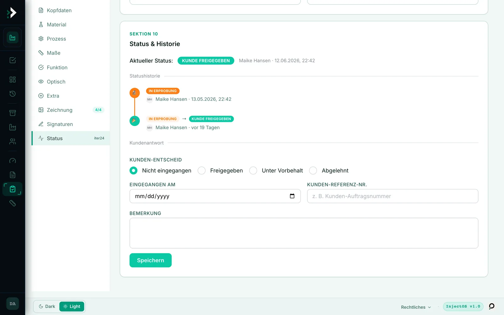Click the InjectOS arrow logo
The height and width of the screenshot is (315, 504).
click(12, 13)
